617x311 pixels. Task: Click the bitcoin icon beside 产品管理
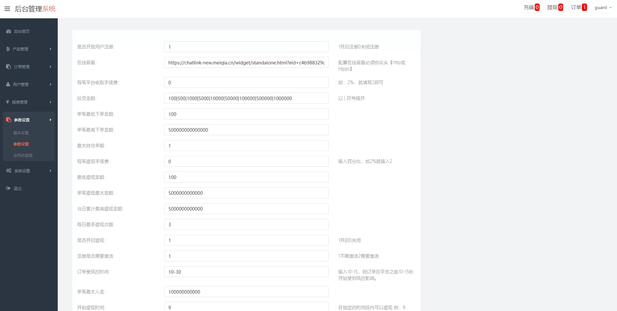point(8,49)
